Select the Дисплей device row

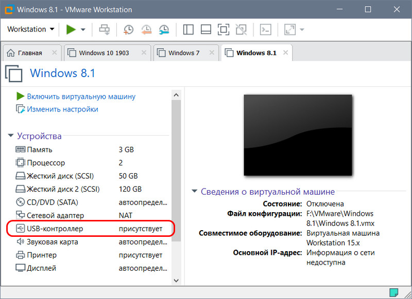[x=92, y=268]
